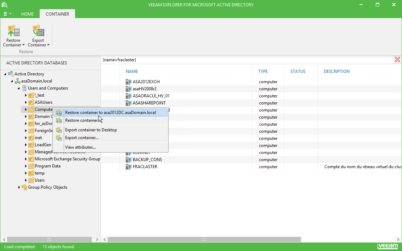Image resolution: width=402 pixels, height=251 pixels.
Task: Click the Export Container ribbon icon
Action: click(38, 31)
